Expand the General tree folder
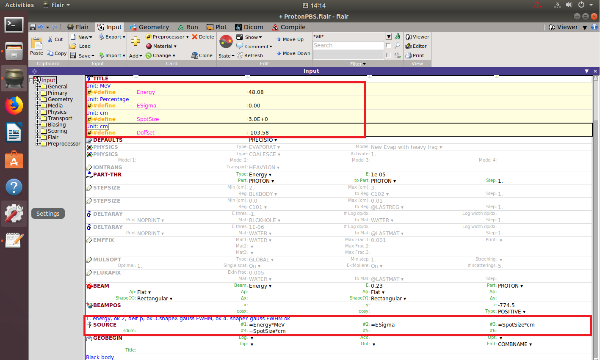600x360 pixels. [x=38, y=87]
